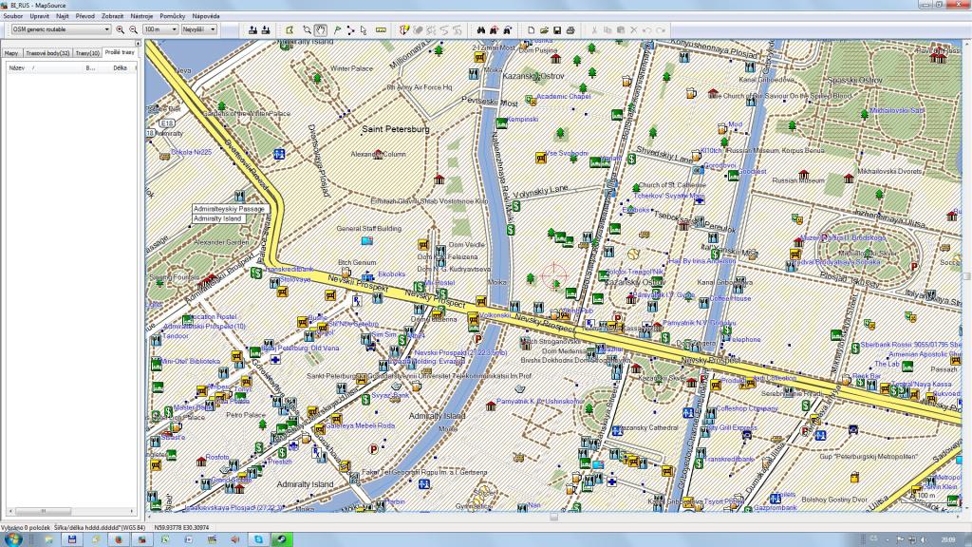
Task: Switch to the Trasy(10) tab
Action: point(87,53)
